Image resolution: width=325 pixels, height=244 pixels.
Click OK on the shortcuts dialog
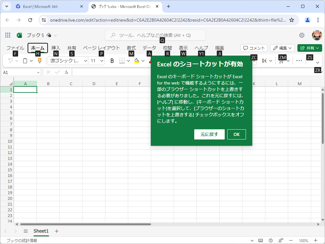pyautogui.click(x=236, y=134)
